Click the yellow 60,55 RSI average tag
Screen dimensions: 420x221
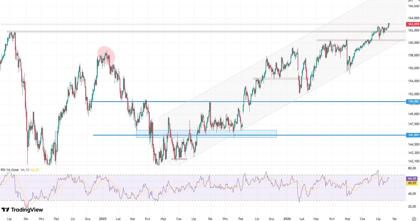(412, 183)
